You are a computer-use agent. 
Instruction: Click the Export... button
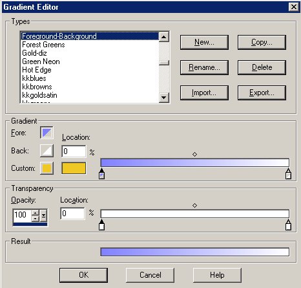point(262,93)
